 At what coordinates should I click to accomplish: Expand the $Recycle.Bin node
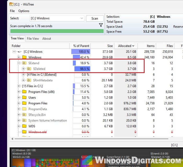pyautogui.click(x=19, y=115)
